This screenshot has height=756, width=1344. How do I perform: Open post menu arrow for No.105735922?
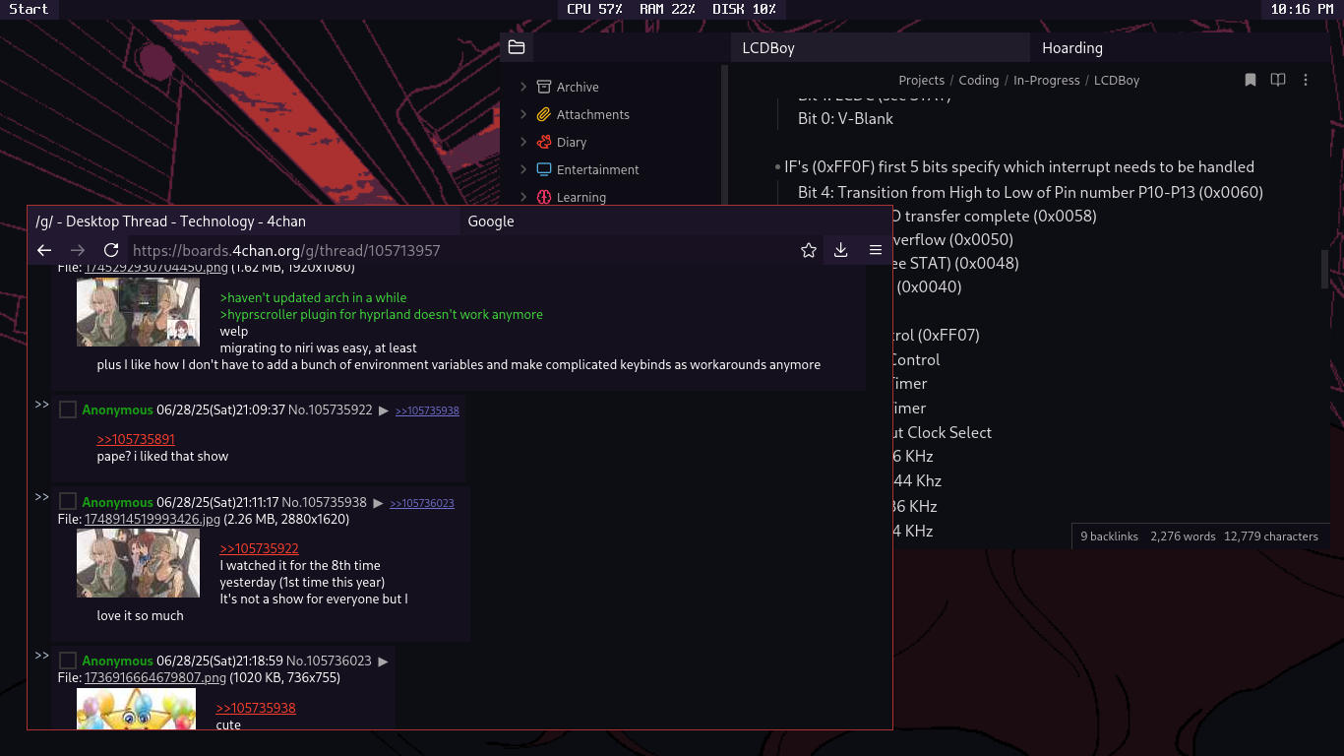[x=384, y=410]
